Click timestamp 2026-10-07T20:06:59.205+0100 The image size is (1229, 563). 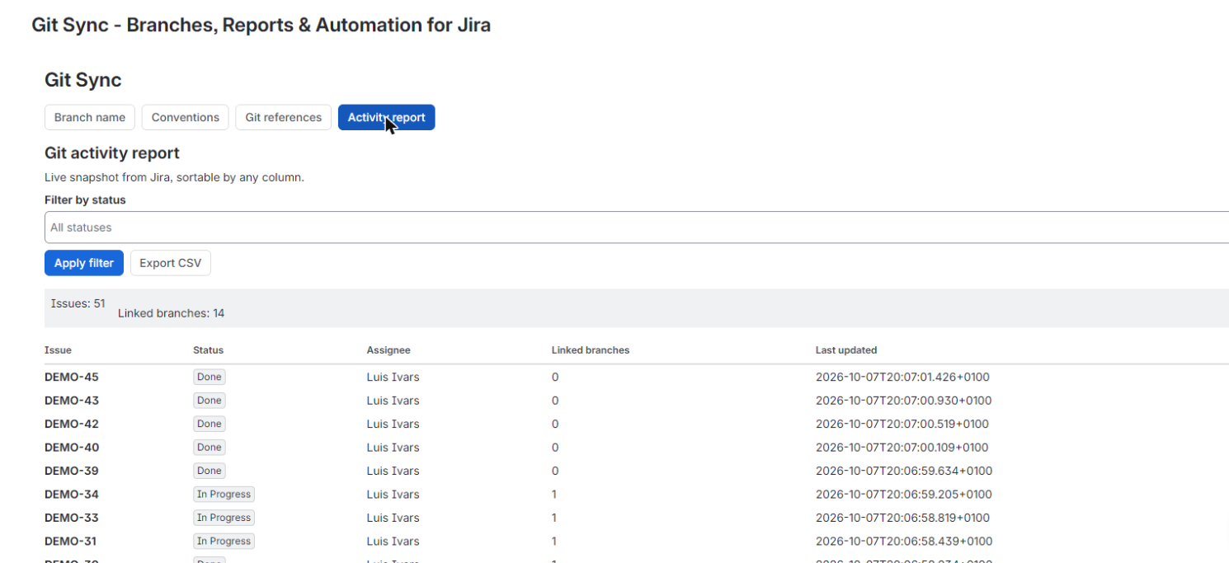[x=904, y=495]
